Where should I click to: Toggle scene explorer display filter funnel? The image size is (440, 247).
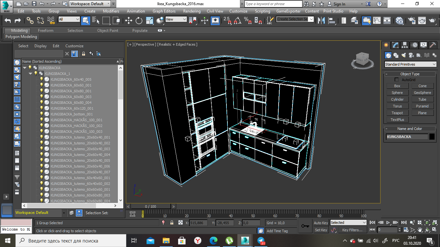[x=74, y=54]
